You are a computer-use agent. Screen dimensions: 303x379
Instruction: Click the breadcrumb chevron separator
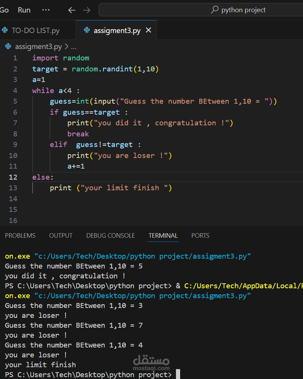[x=66, y=46]
